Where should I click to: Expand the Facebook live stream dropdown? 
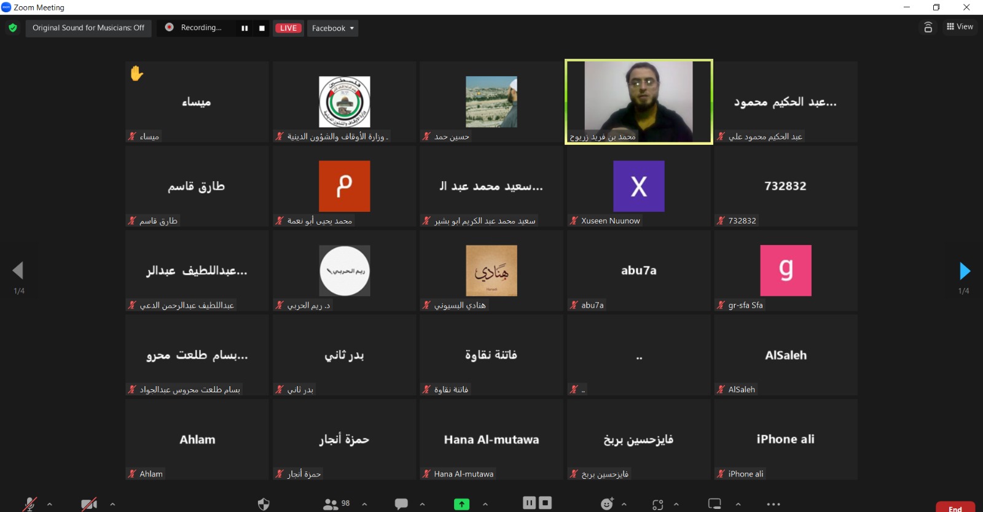tap(332, 28)
